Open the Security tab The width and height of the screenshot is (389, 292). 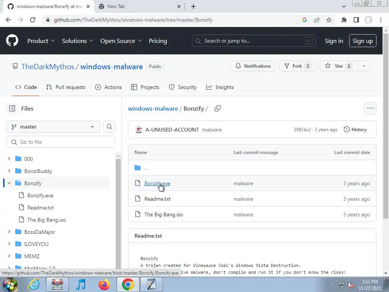point(183,87)
